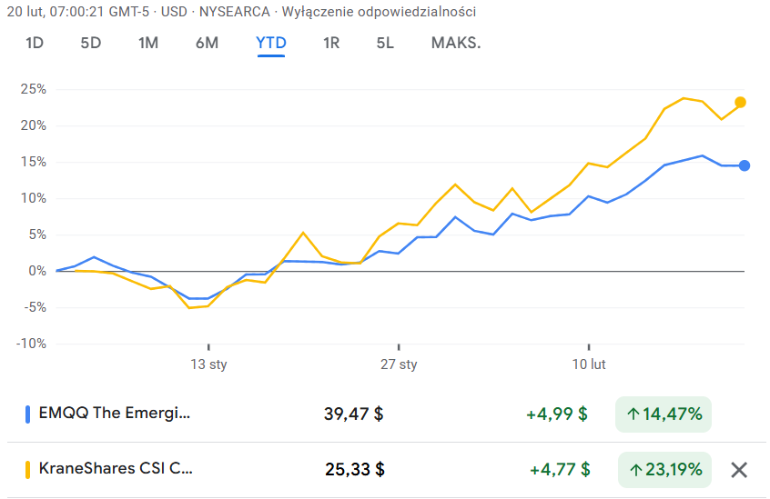Select the YTD range tab
The image size is (770, 499).
point(271,43)
